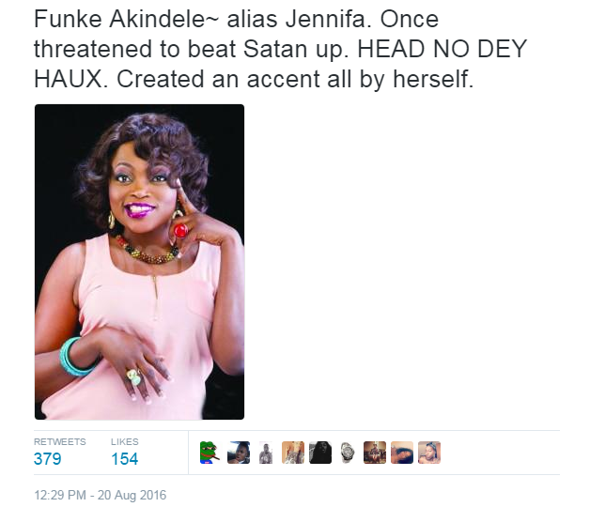Click the "HEAD NO DEY HAUX" tweet text
590x507 pixels.
(x=280, y=64)
